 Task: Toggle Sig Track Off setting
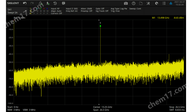click(x=102, y=11)
